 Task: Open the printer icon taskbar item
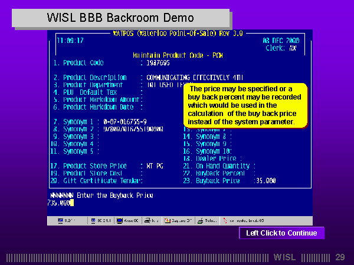(152, 221)
